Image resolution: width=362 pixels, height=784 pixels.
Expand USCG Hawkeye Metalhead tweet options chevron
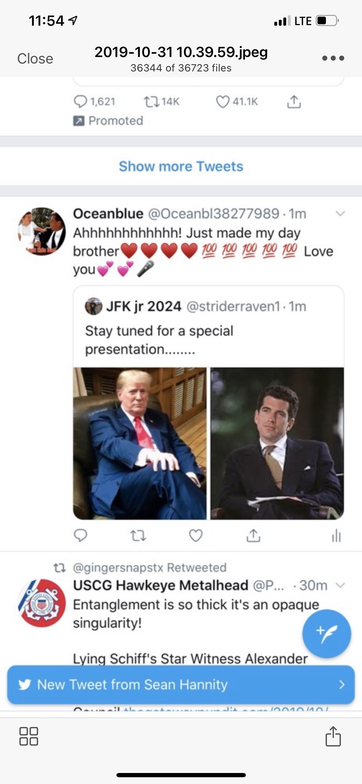[341, 585]
